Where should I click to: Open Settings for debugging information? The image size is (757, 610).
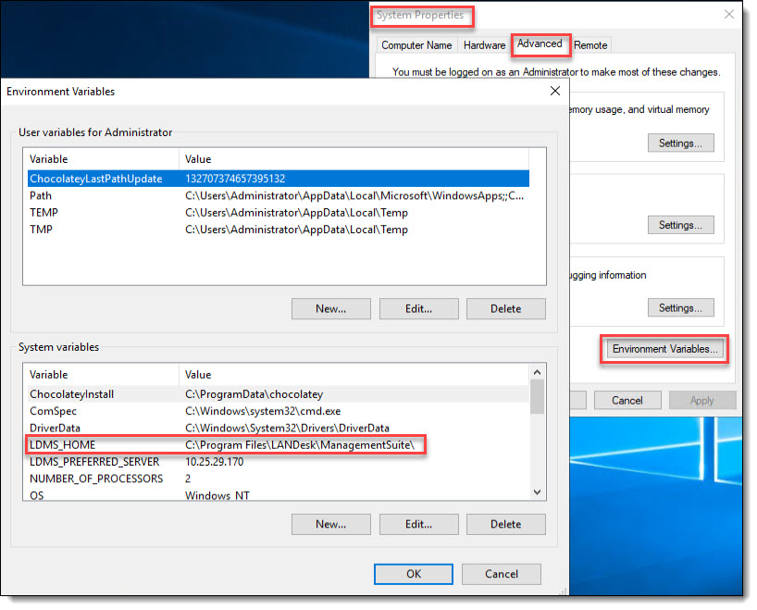680,307
